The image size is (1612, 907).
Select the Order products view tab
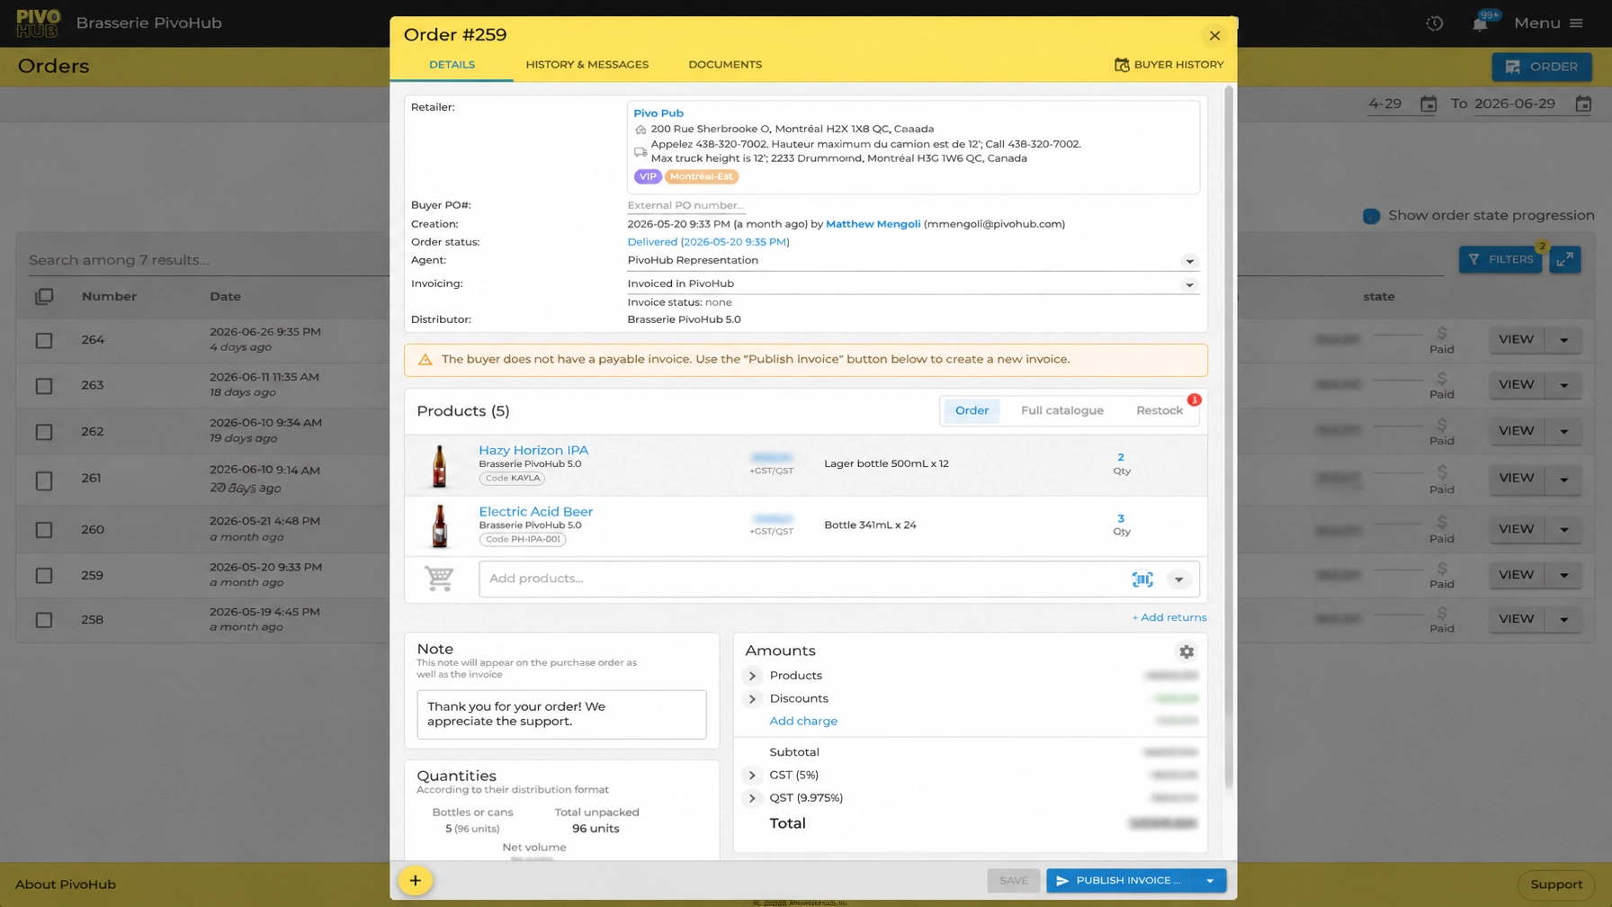tap(972, 410)
